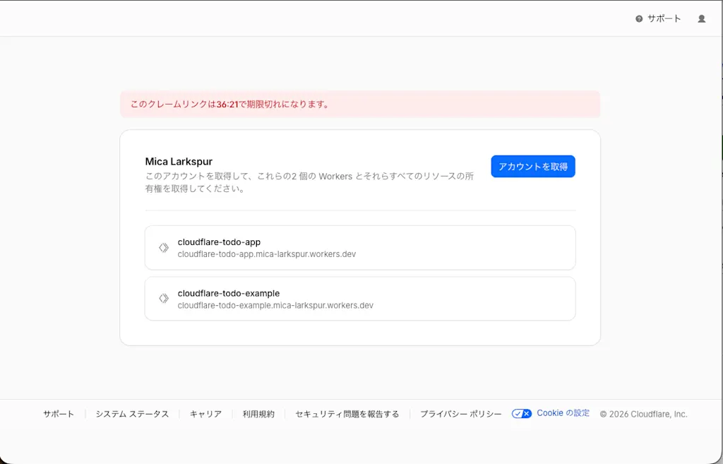Open the プライバシー ポリシー footer link
This screenshot has height=464, width=723.
point(460,414)
